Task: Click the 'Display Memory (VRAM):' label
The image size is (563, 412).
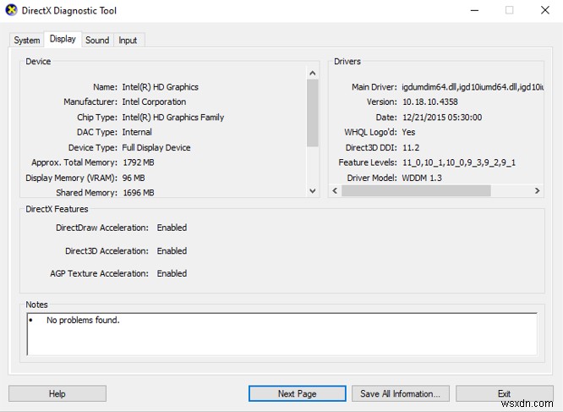Action: coord(72,178)
